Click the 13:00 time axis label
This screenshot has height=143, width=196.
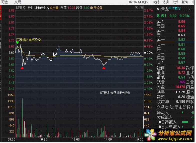[76, 139]
